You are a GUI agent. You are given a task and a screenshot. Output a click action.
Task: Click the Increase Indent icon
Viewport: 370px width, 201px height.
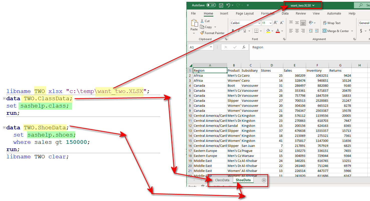click(x=317, y=31)
